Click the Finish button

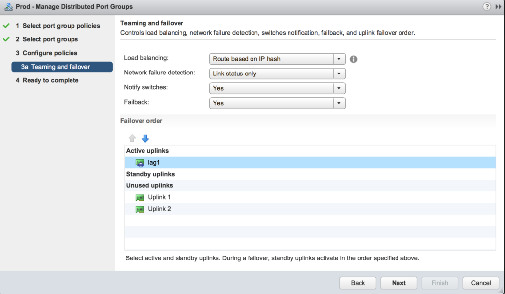pos(439,283)
